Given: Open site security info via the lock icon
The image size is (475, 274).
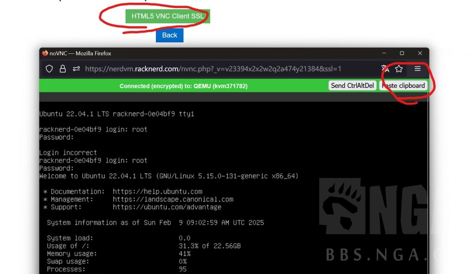Looking at the screenshot, I should click(x=62, y=69).
